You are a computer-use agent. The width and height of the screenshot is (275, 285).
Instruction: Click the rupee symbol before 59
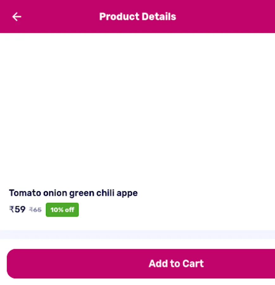click(x=12, y=209)
